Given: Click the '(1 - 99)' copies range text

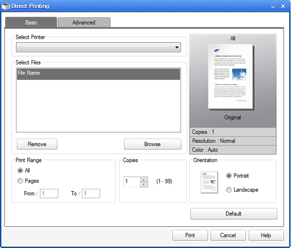Looking at the screenshot, I should (164, 181).
